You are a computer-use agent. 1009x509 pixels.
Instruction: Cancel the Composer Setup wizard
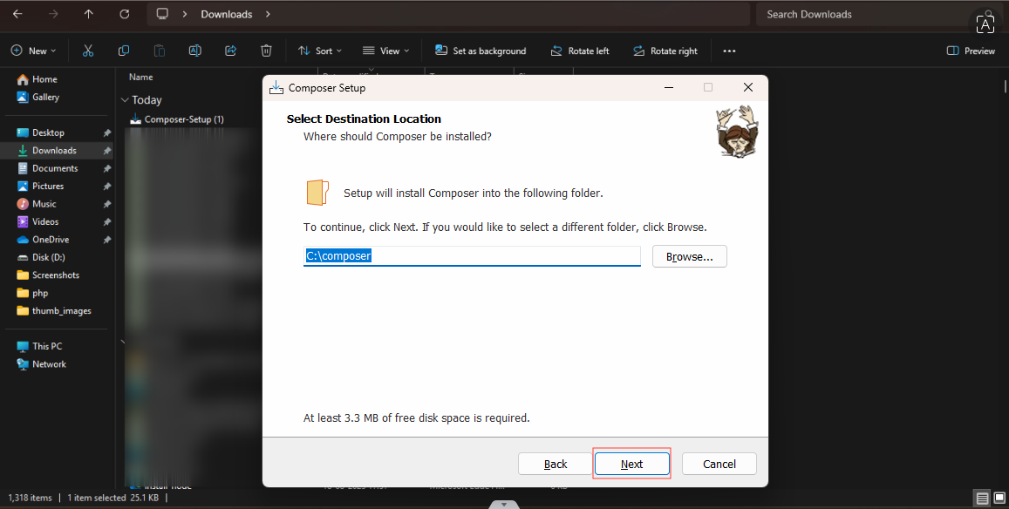pyautogui.click(x=719, y=464)
